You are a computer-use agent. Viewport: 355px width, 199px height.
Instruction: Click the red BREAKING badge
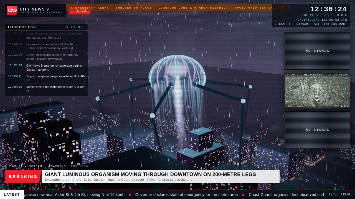(23, 177)
